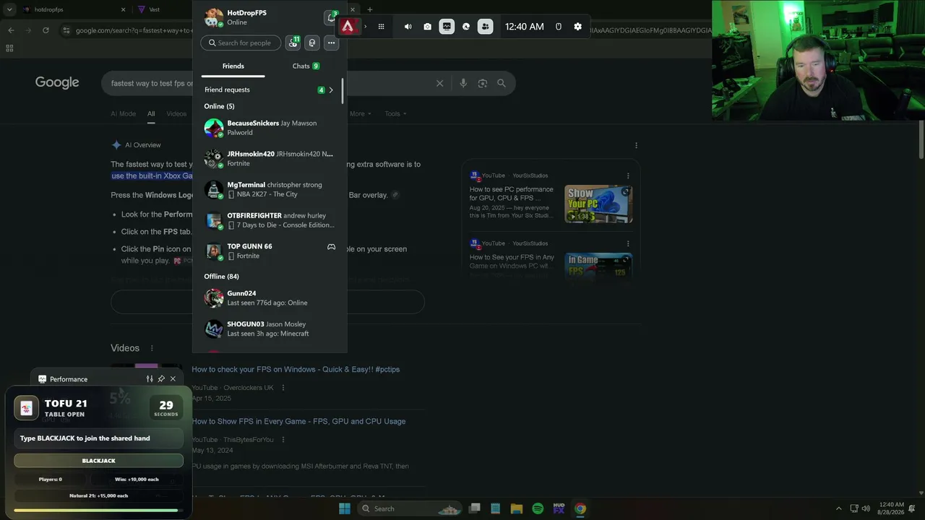Toggle the Xbox Social widget in Game Bar
This screenshot has height=520, width=925.
pyautogui.click(x=486, y=27)
